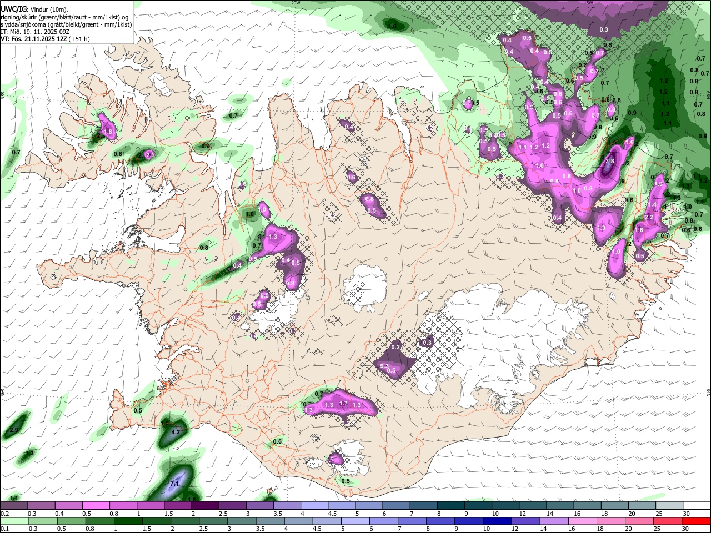Pick the violet 3 snow legend swatch
The height and width of the screenshot is (533, 711).
click(260, 506)
